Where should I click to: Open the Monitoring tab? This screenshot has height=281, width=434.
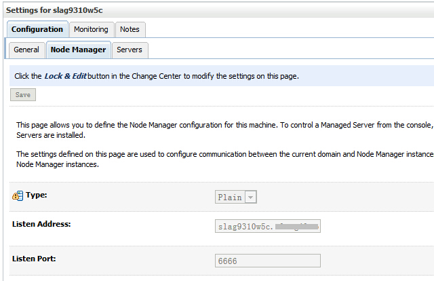tap(91, 29)
